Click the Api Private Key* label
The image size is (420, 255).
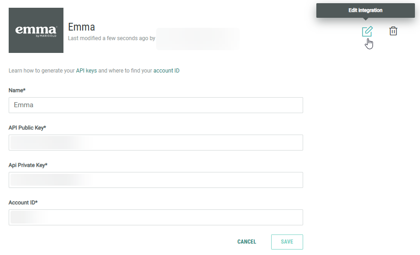click(28, 165)
